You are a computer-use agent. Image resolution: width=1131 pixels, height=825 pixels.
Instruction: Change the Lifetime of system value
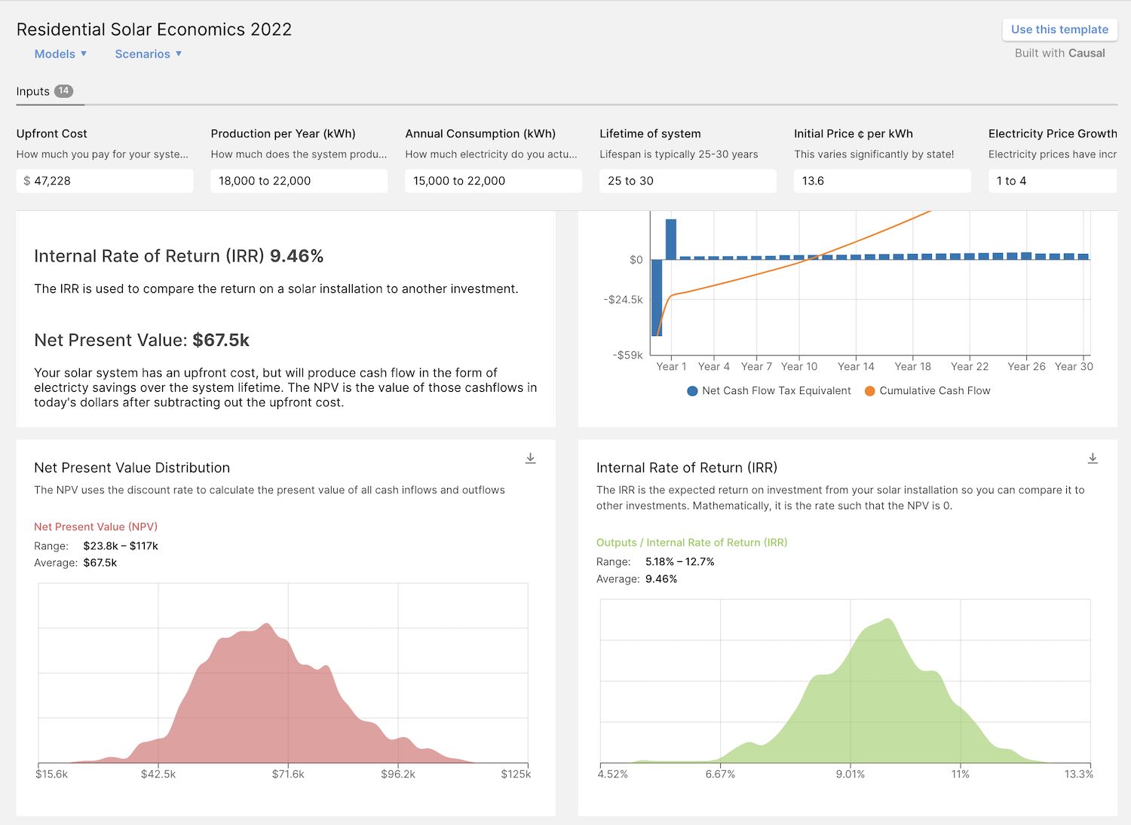coord(688,181)
